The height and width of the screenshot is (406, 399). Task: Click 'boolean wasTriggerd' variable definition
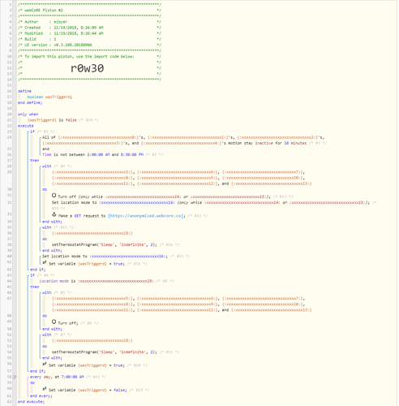(49, 97)
